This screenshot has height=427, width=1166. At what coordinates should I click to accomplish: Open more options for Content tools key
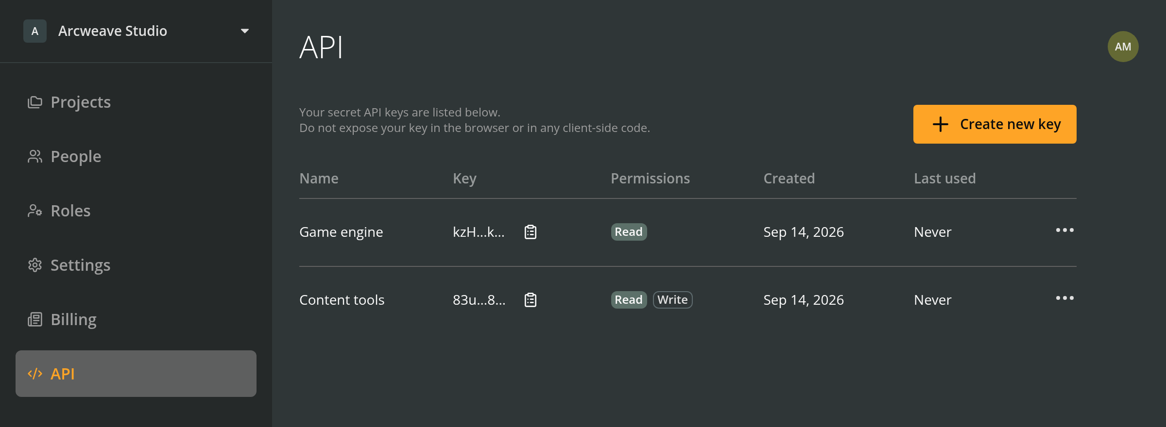(1065, 298)
